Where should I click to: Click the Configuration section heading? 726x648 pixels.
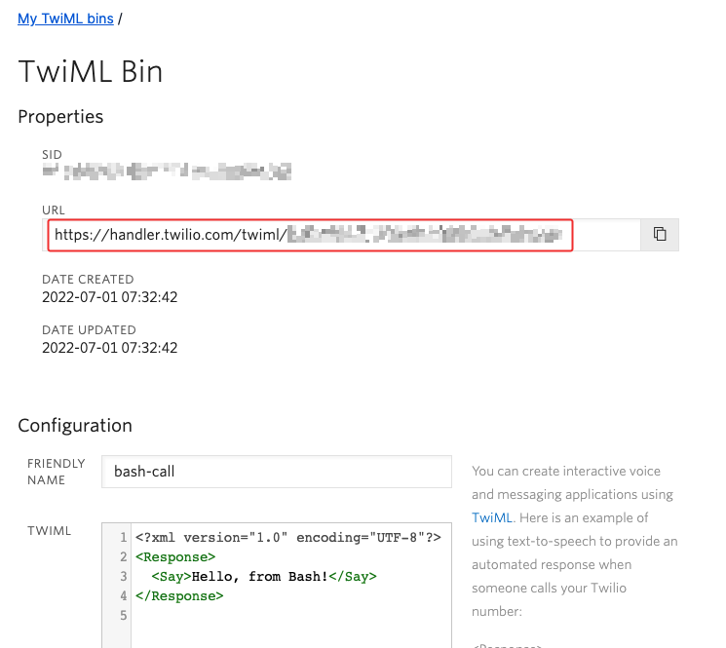point(75,426)
